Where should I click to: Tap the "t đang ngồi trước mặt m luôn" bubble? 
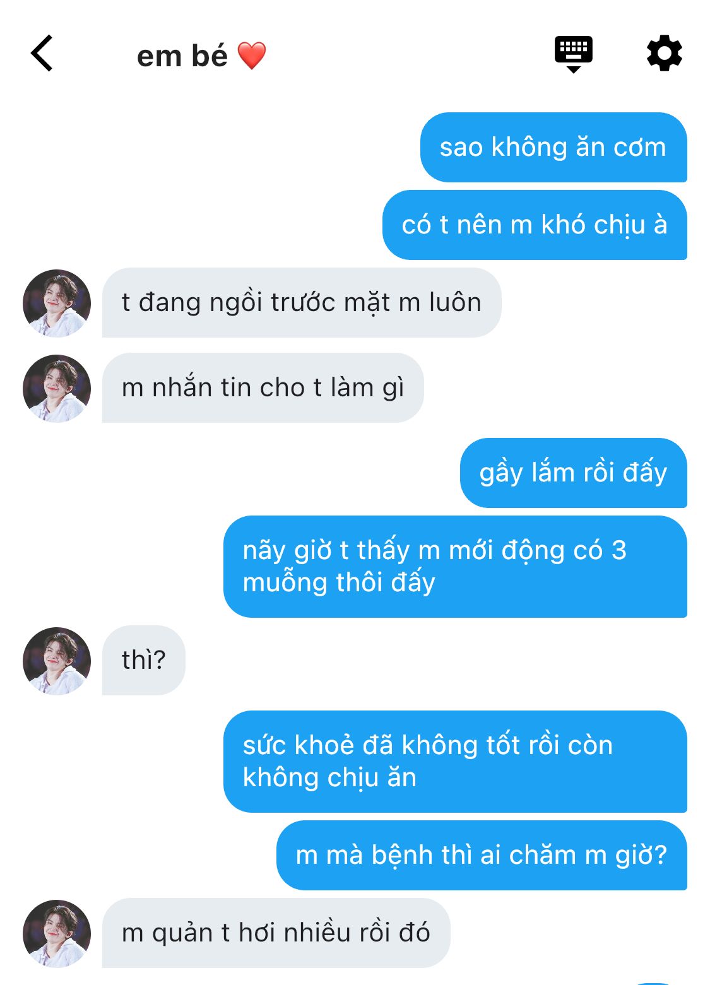[302, 303]
